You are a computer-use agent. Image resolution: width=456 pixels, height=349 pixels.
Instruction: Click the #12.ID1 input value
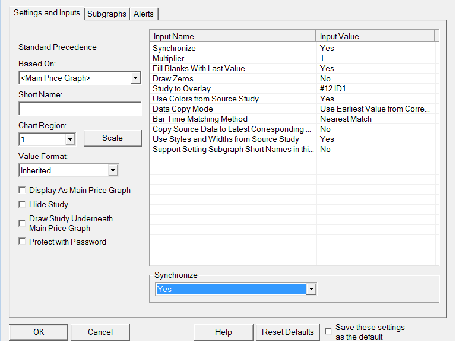(333, 88)
